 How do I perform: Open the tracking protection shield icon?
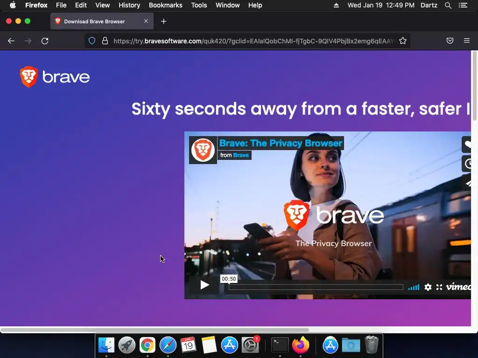point(92,41)
